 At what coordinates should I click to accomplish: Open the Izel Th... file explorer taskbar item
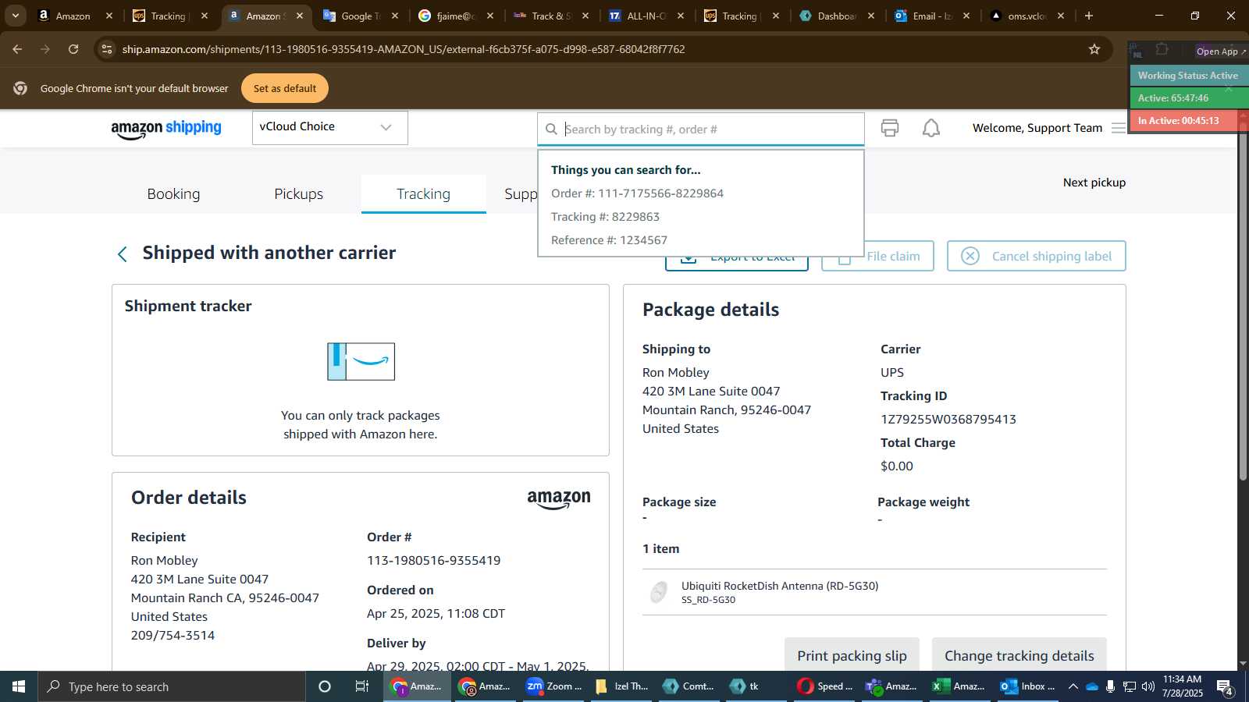(622, 686)
